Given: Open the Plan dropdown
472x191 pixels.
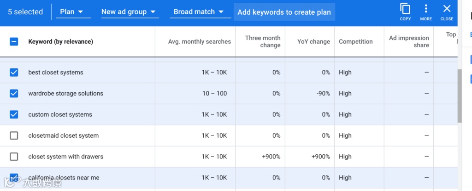Looking at the screenshot, I should pos(73,12).
